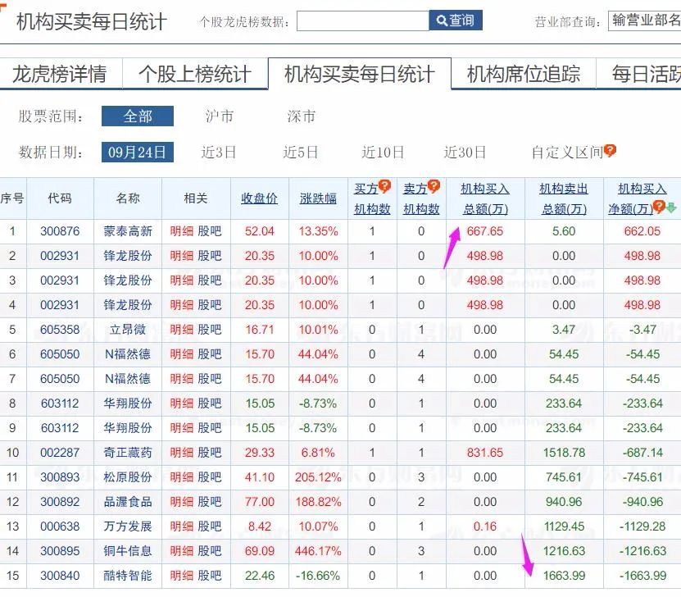Click 明细 link for 酷特智能
This screenshot has height=597, width=681.
click(x=182, y=576)
